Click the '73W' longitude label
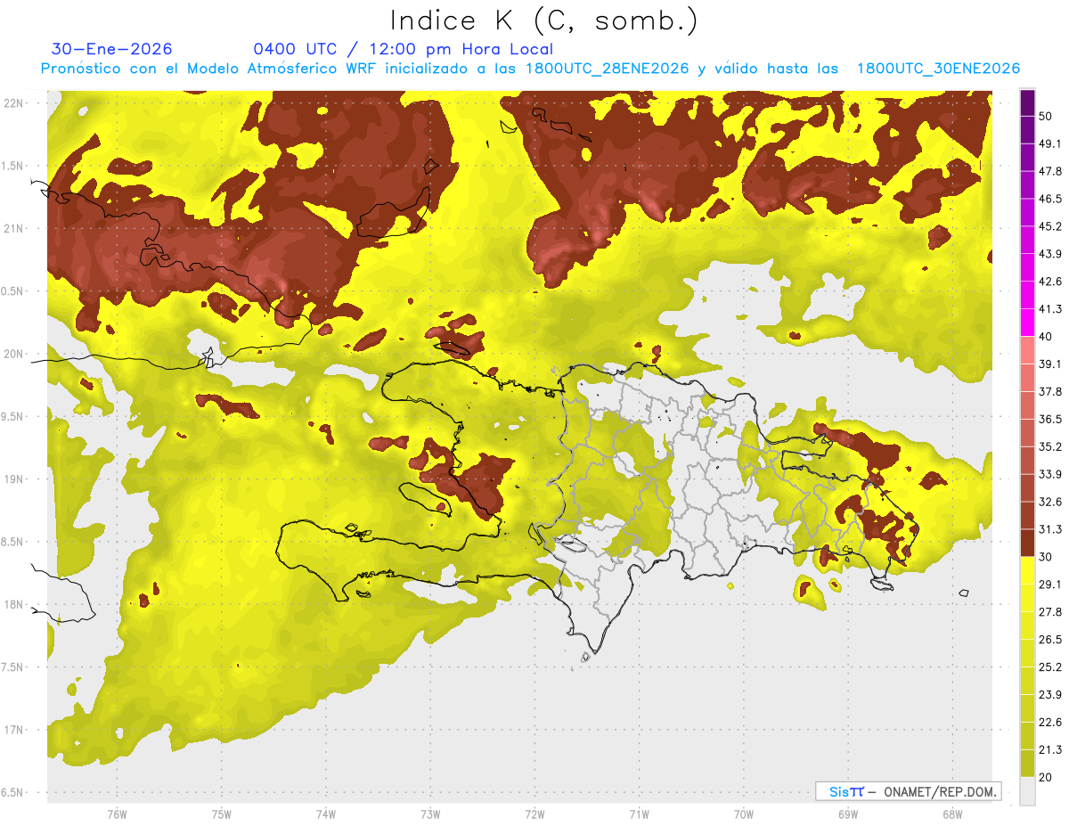 (x=430, y=814)
